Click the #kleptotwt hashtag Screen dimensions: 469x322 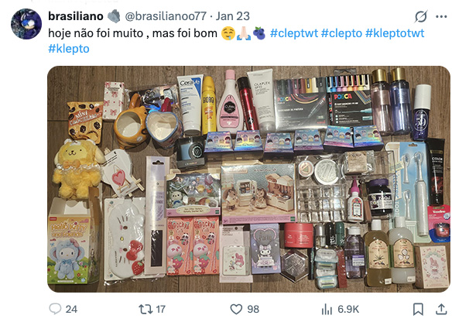(x=395, y=33)
